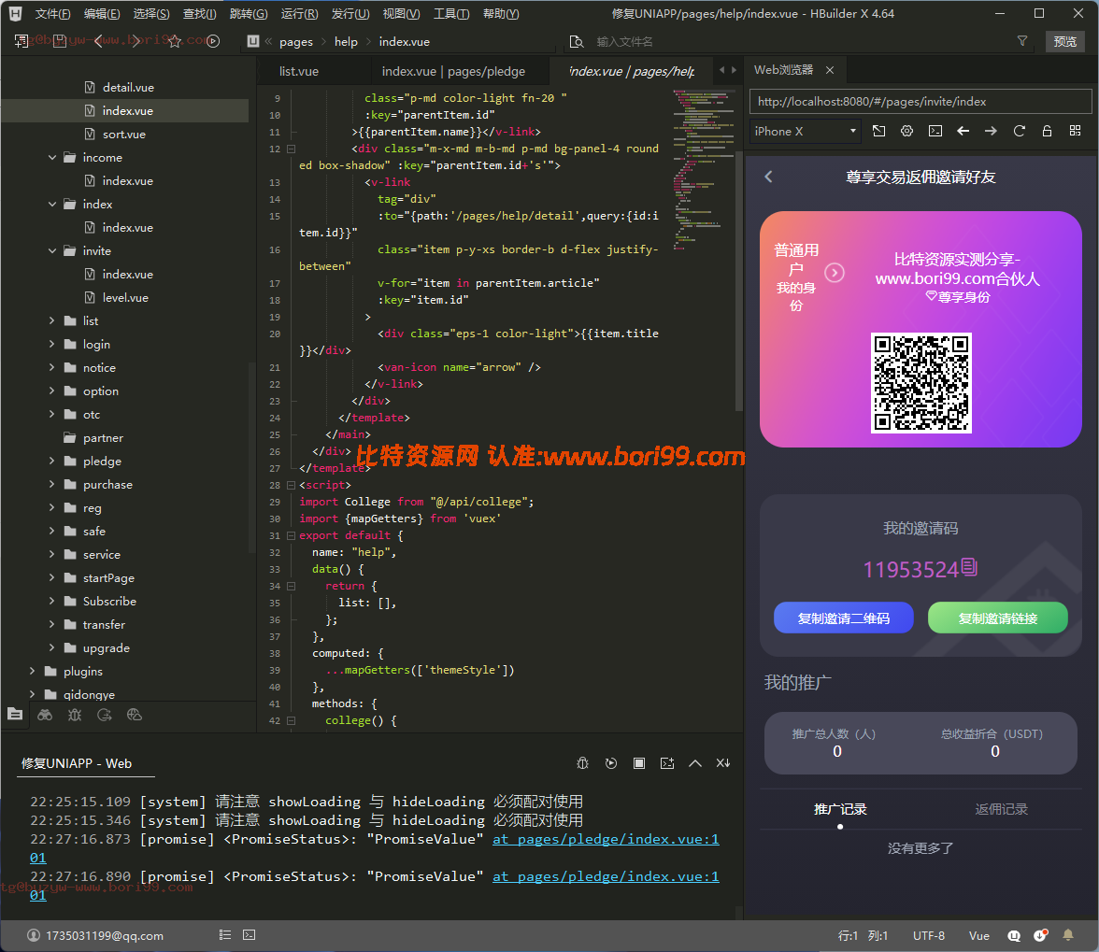Open level.vue under invite folder

click(125, 298)
